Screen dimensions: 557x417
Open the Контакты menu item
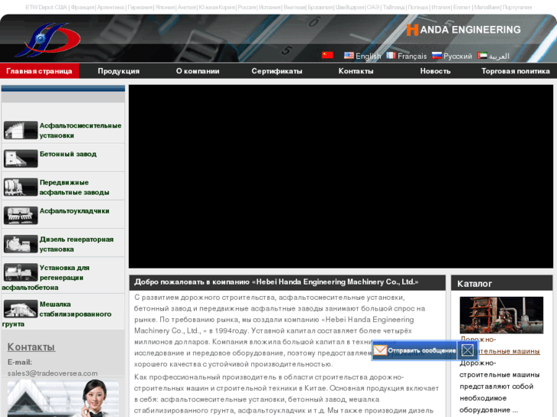tap(355, 71)
